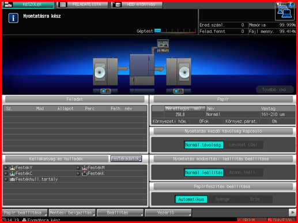
Task: Open the HDD előhívás tab
Action: pyautogui.click(x=137, y=5)
